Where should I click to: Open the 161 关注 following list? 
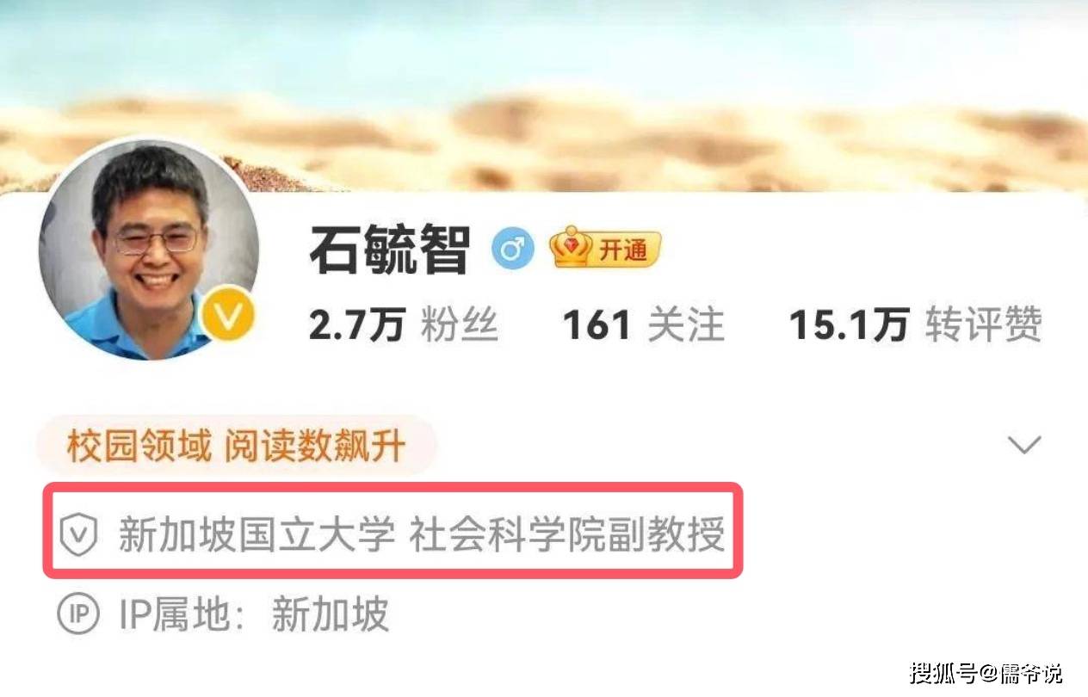pyautogui.click(x=643, y=326)
